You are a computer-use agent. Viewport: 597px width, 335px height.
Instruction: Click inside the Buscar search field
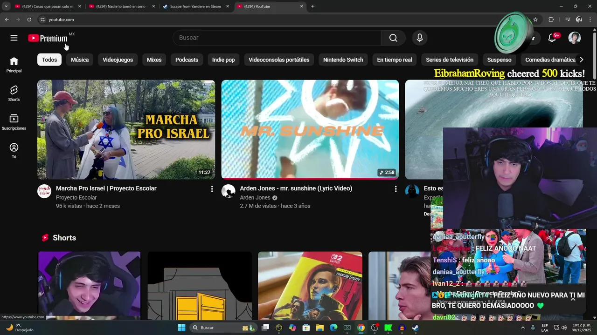pos(277,38)
